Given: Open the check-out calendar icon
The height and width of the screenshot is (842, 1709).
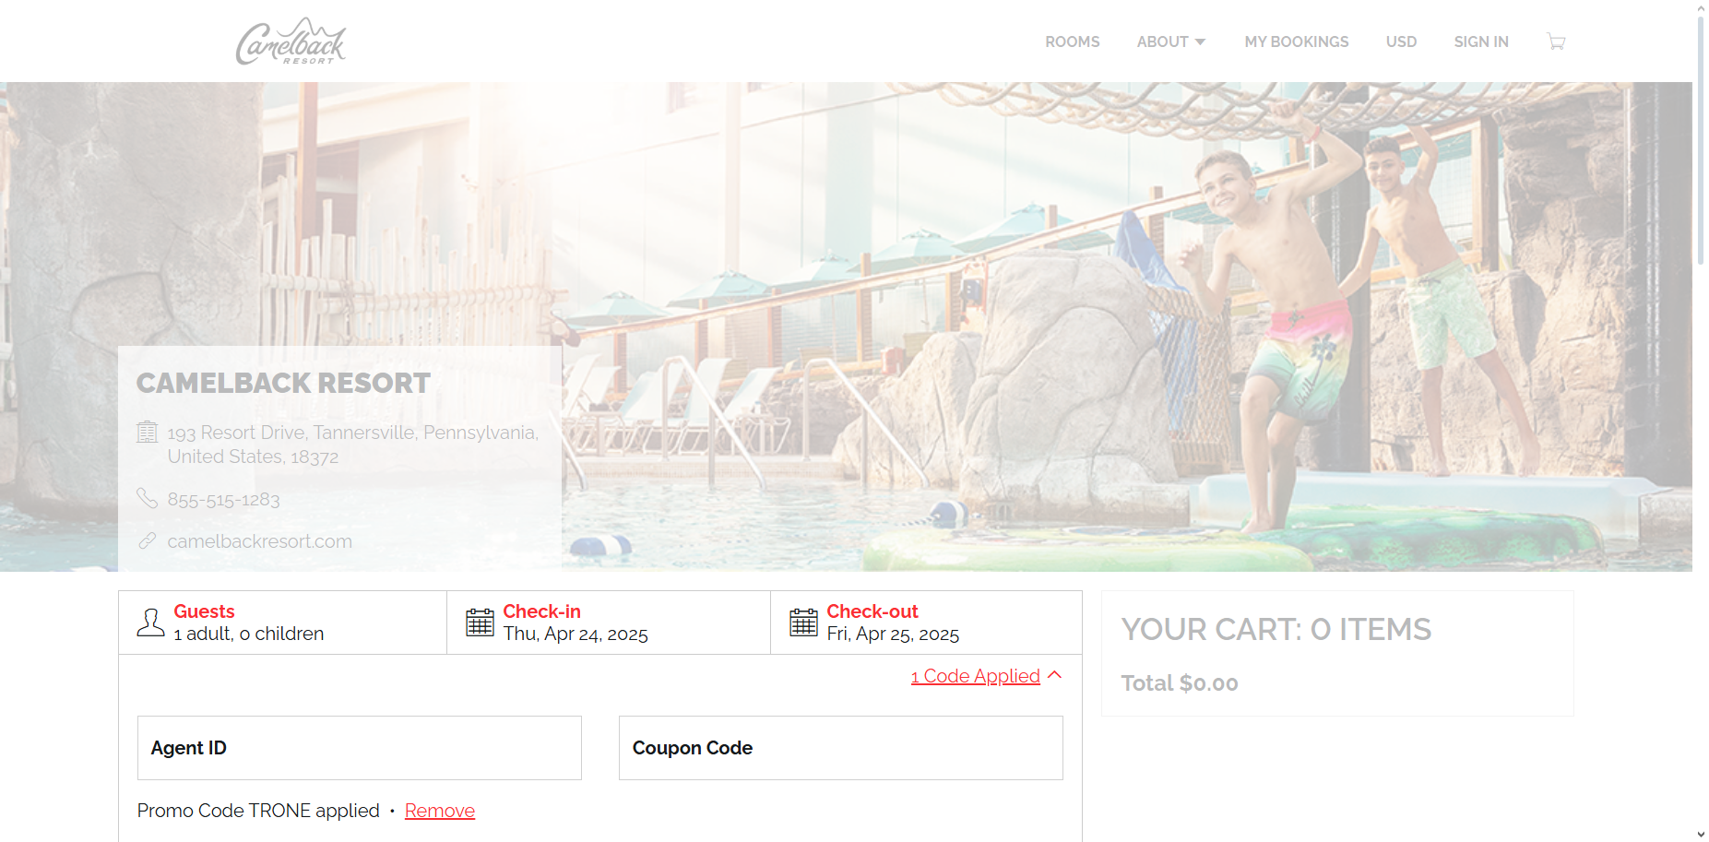Looking at the screenshot, I should tap(803, 623).
